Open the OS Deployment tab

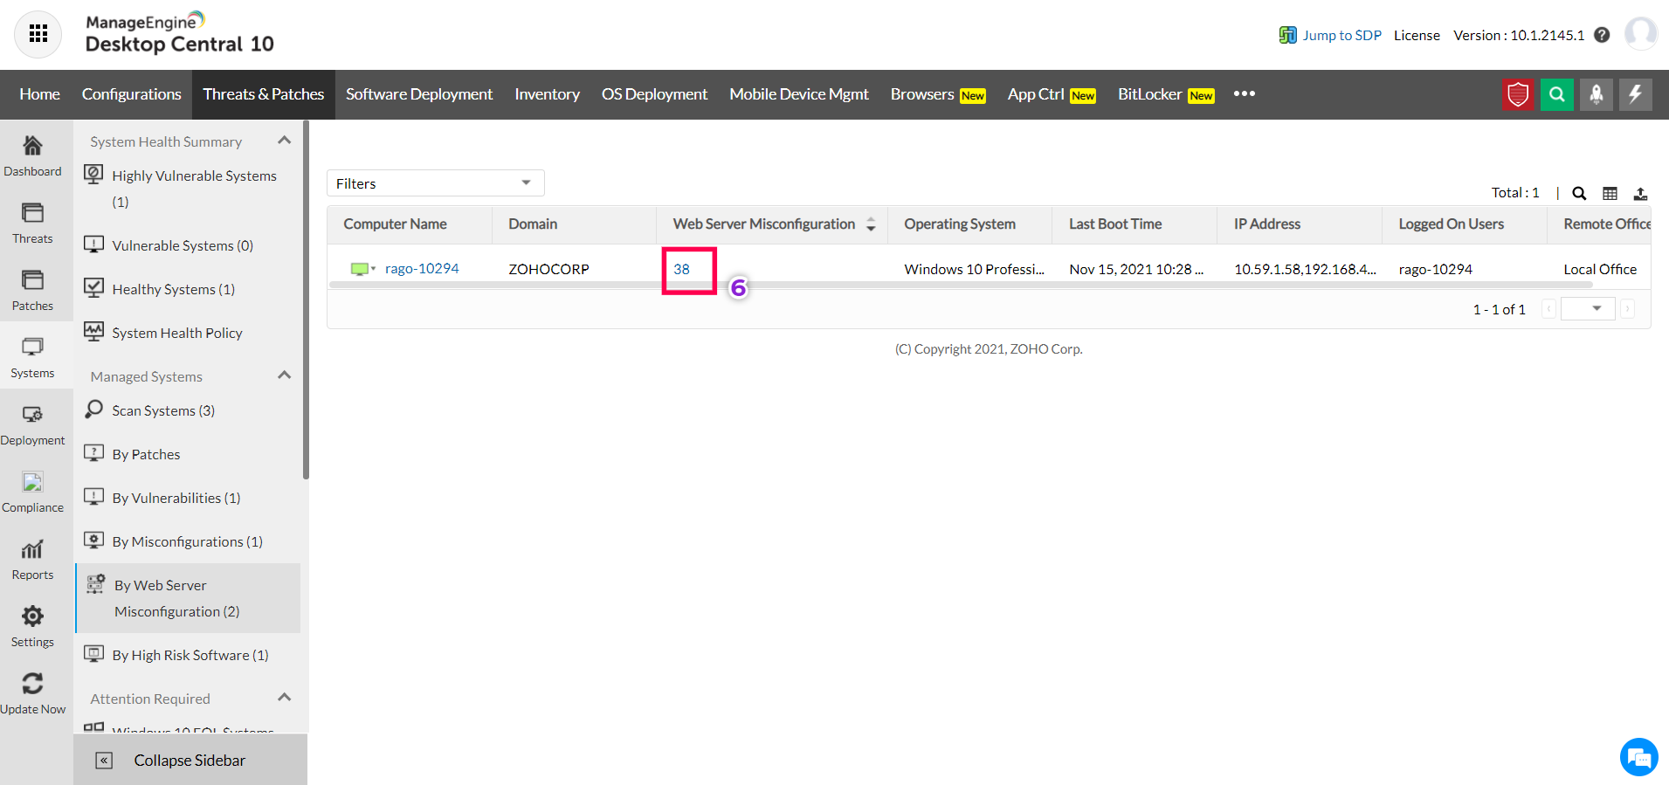(654, 94)
